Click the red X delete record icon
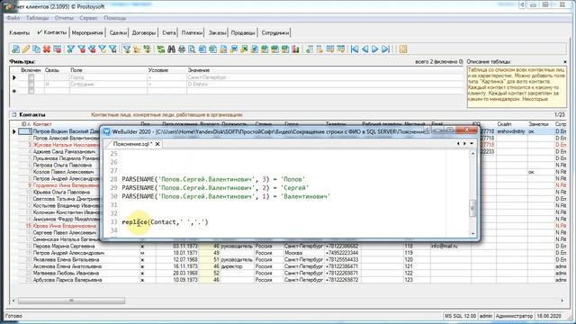The height and width of the screenshot is (324, 576). 47,49
